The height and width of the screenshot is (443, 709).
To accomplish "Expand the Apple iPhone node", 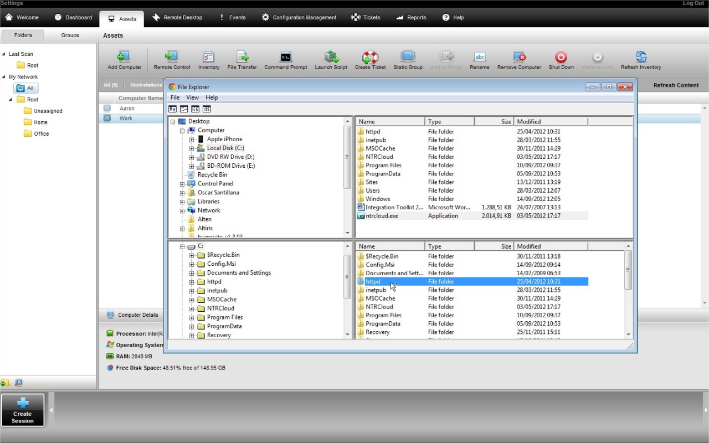I will point(192,139).
